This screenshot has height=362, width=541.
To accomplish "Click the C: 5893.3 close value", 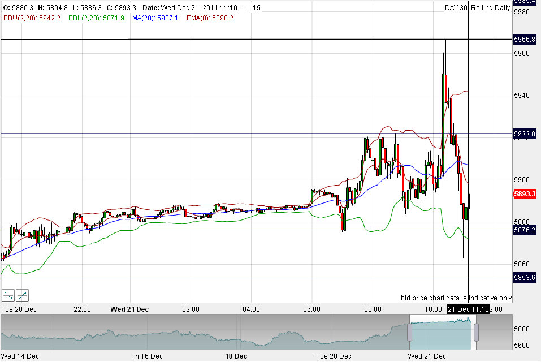I will tap(121, 7).
